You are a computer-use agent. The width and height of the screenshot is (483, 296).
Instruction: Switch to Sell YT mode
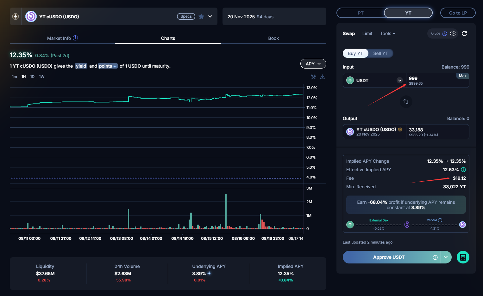380,53
